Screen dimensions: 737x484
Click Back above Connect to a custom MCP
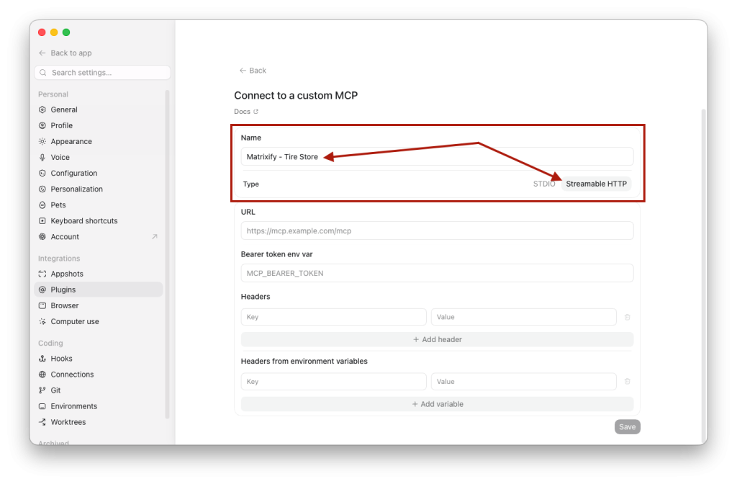253,71
